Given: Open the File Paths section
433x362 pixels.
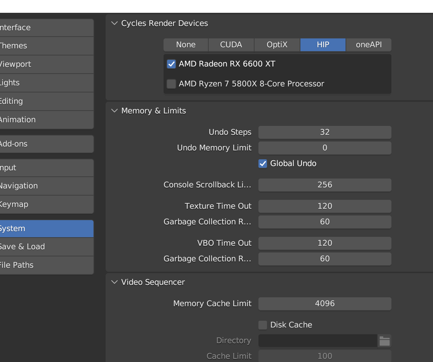Looking at the screenshot, I should [46, 265].
